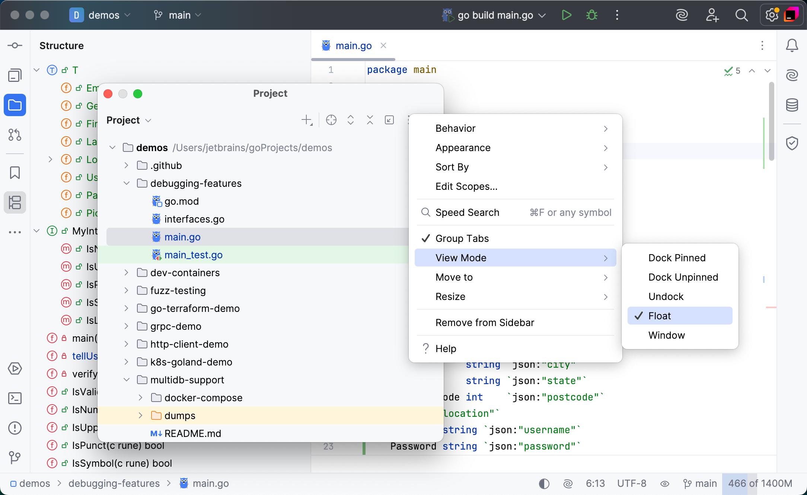Collapse all with the X arrows icon
The height and width of the screenshot is (495, 807).
click(x=370, y=120)
